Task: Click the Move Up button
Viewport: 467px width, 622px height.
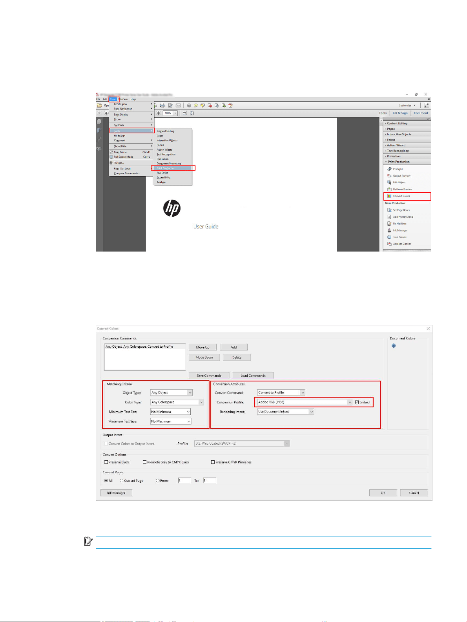Action: 202,347
